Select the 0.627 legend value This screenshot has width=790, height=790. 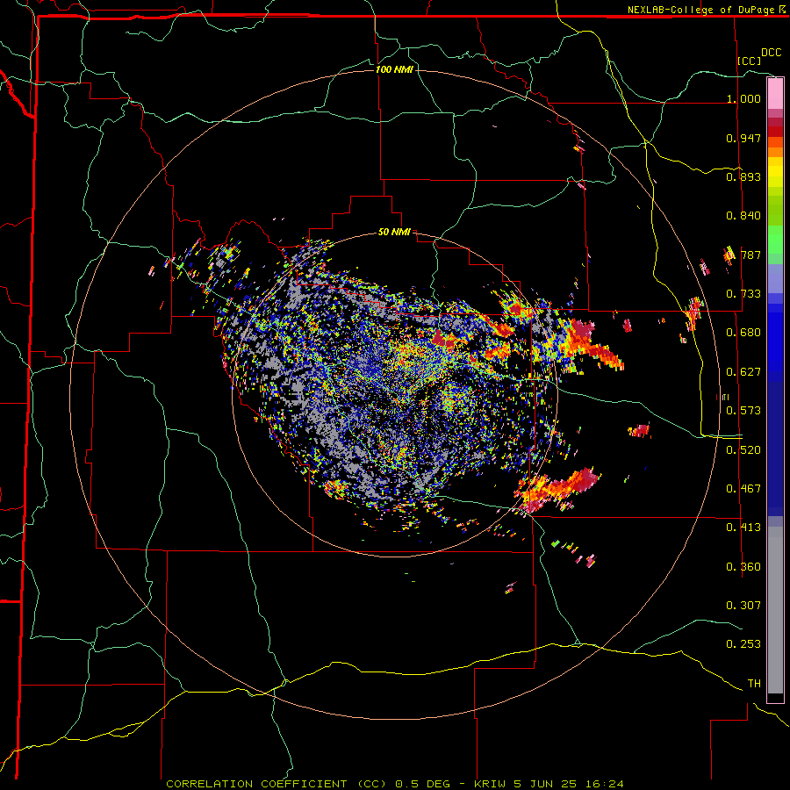click(743, 372)
